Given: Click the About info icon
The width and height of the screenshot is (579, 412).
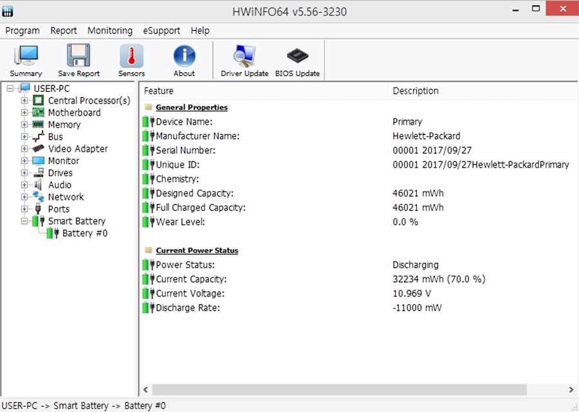Looking at the screenshot, I should [184, 61].
